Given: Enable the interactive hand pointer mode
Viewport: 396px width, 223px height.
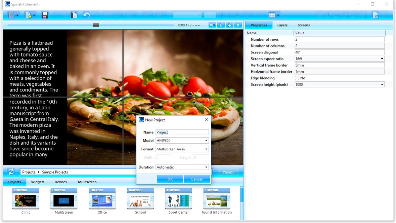Looking at the screenshot, I should [229, 25].
